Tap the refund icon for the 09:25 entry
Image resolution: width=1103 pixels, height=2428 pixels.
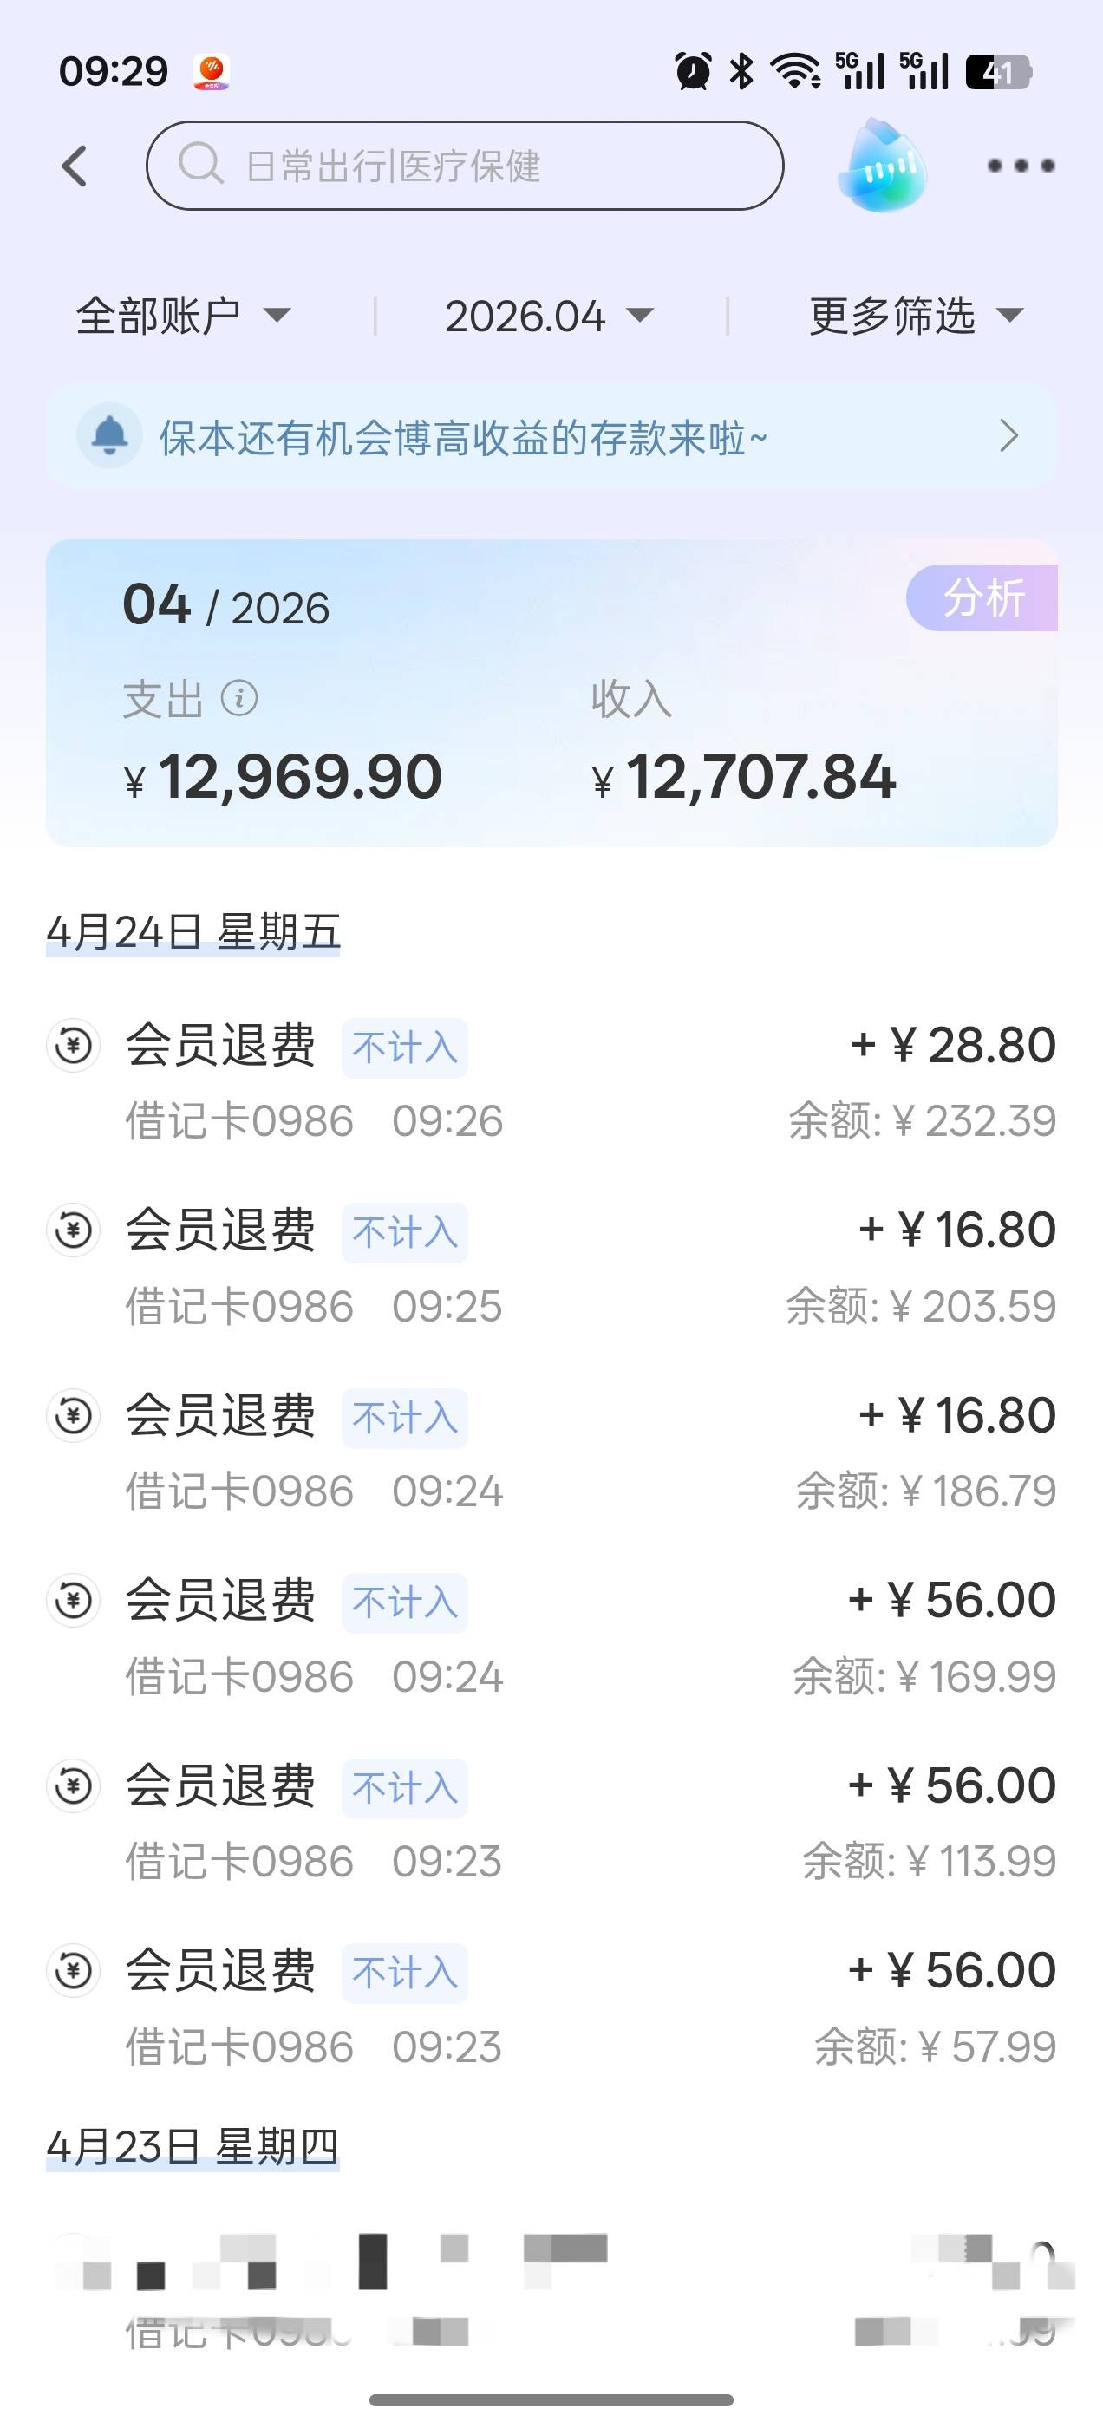[74, 1230]
